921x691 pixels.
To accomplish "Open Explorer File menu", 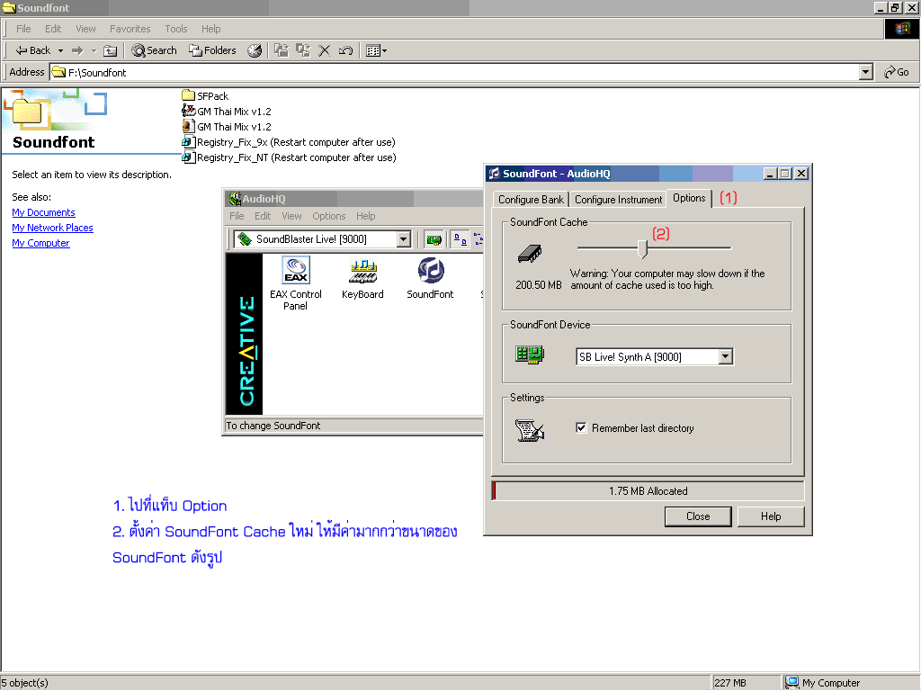I will click(23, 29).
